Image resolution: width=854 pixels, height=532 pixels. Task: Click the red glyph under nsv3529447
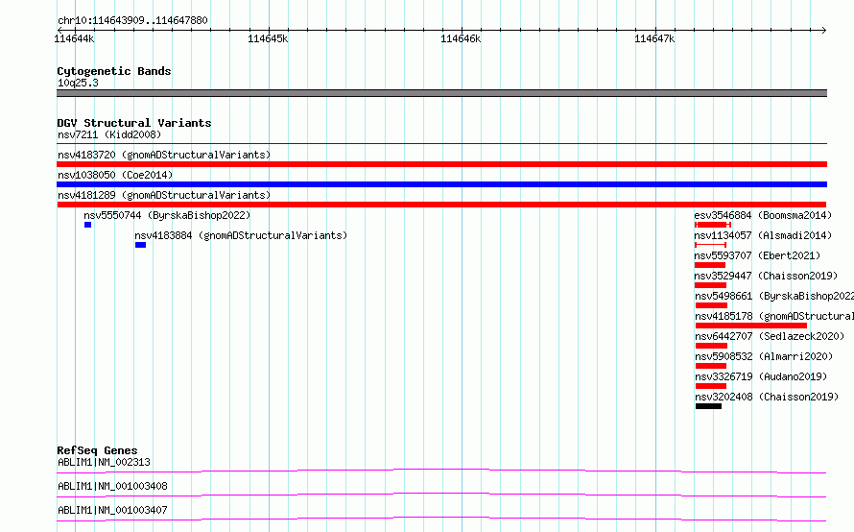pos(711,285)
